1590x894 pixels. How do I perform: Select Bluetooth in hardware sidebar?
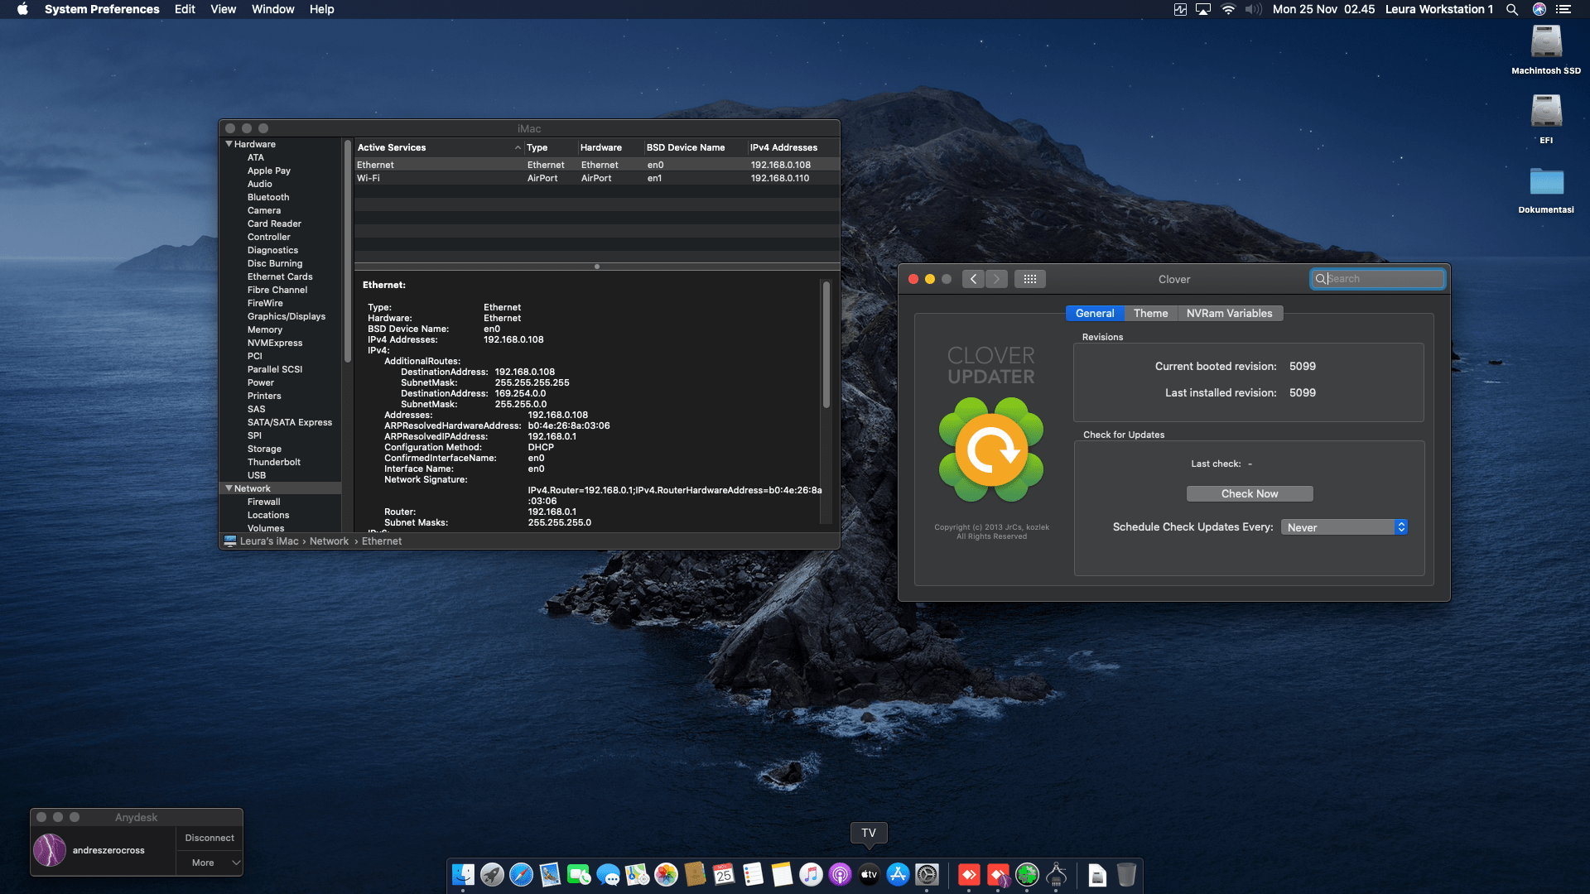point(268,197)
